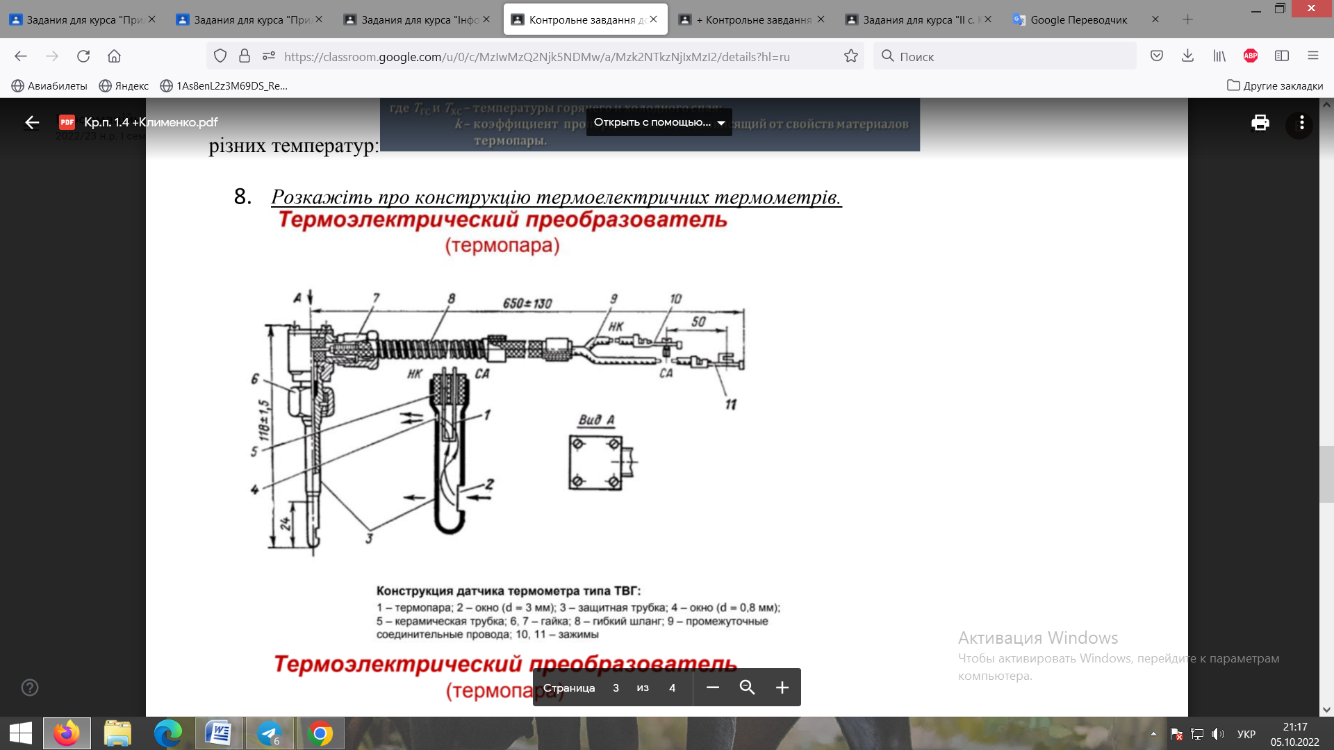The width and height of the screenshot is (1334, 750).
Task: Reload the current page
Action: pyautogui.click(x=83, y=56)
